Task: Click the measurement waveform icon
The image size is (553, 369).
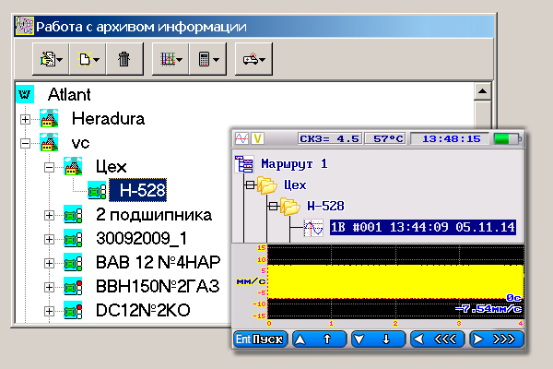Action: point(313,228)
